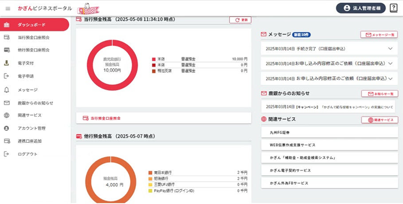Screen dimensions: 403x204
Task: Click the koinobori carp streamer logo
Action: pyautogui.click(x=88, y=8)
